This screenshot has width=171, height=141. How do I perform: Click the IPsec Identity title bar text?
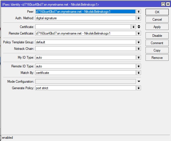(x=51, y=5)
